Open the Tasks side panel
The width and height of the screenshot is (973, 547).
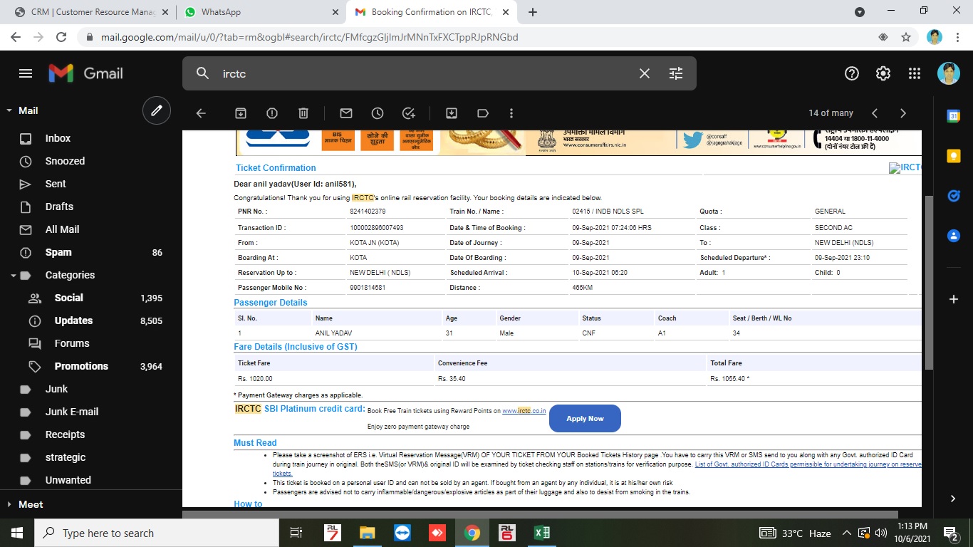point(954,196)
